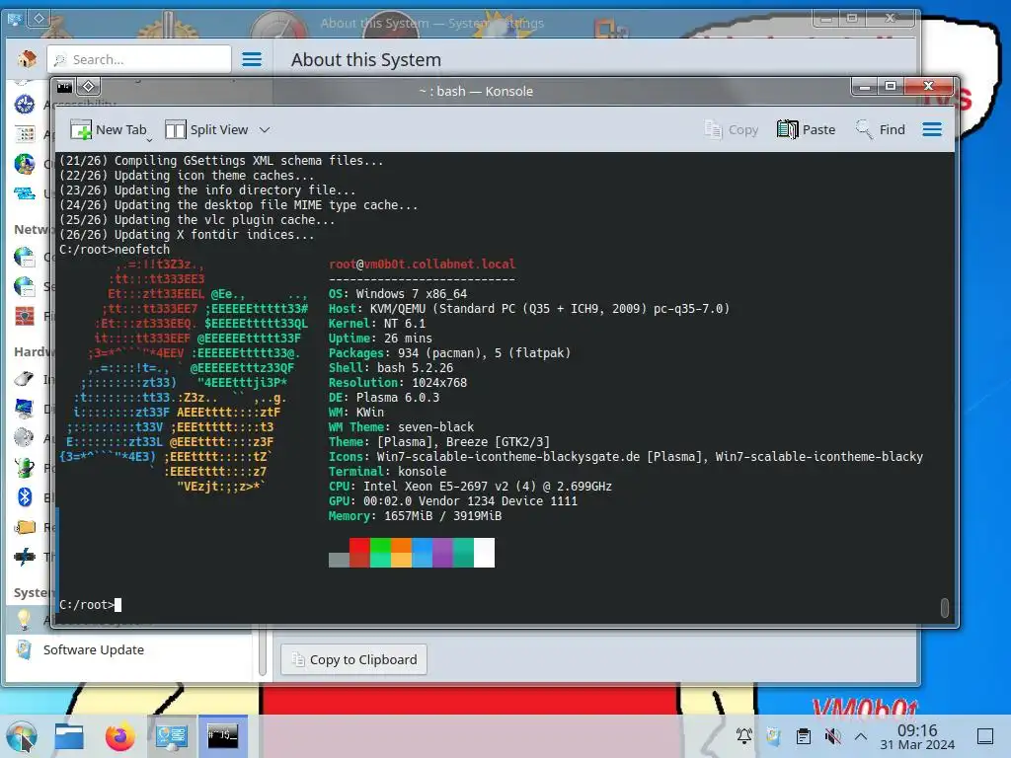Click the terminal prompt line C:/root>
The width and height of the screenshot is (1011, 758).
pyautogui.click(x=90, y=605)
